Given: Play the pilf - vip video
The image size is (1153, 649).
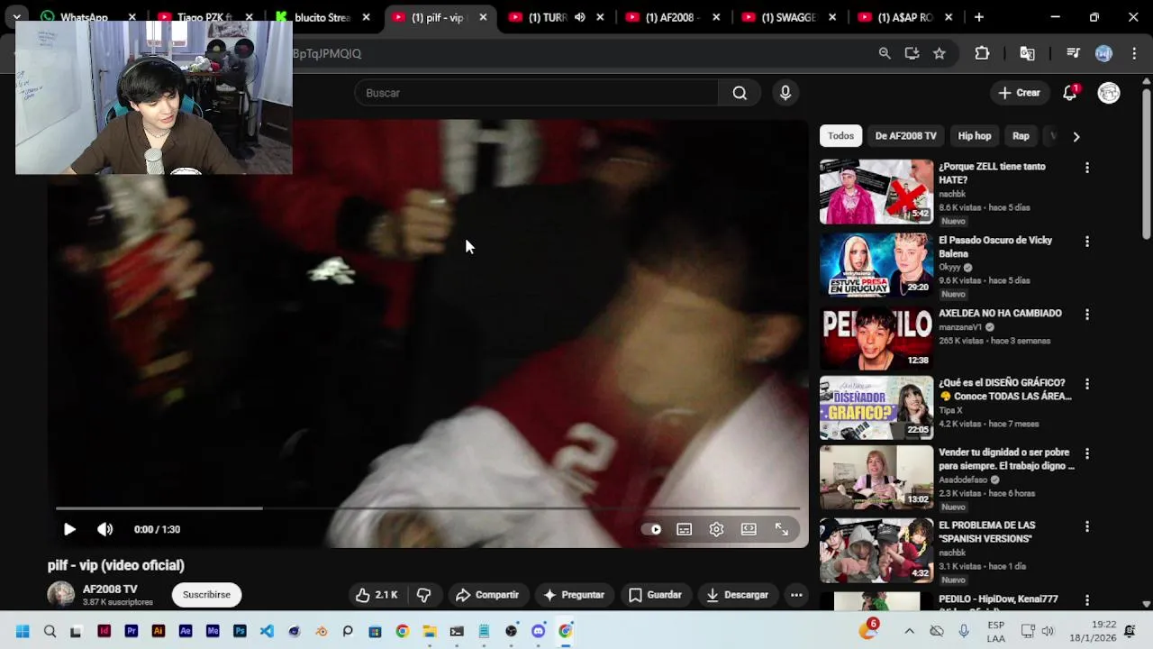Looking at the screenshot, I should [x=69, y=529].
